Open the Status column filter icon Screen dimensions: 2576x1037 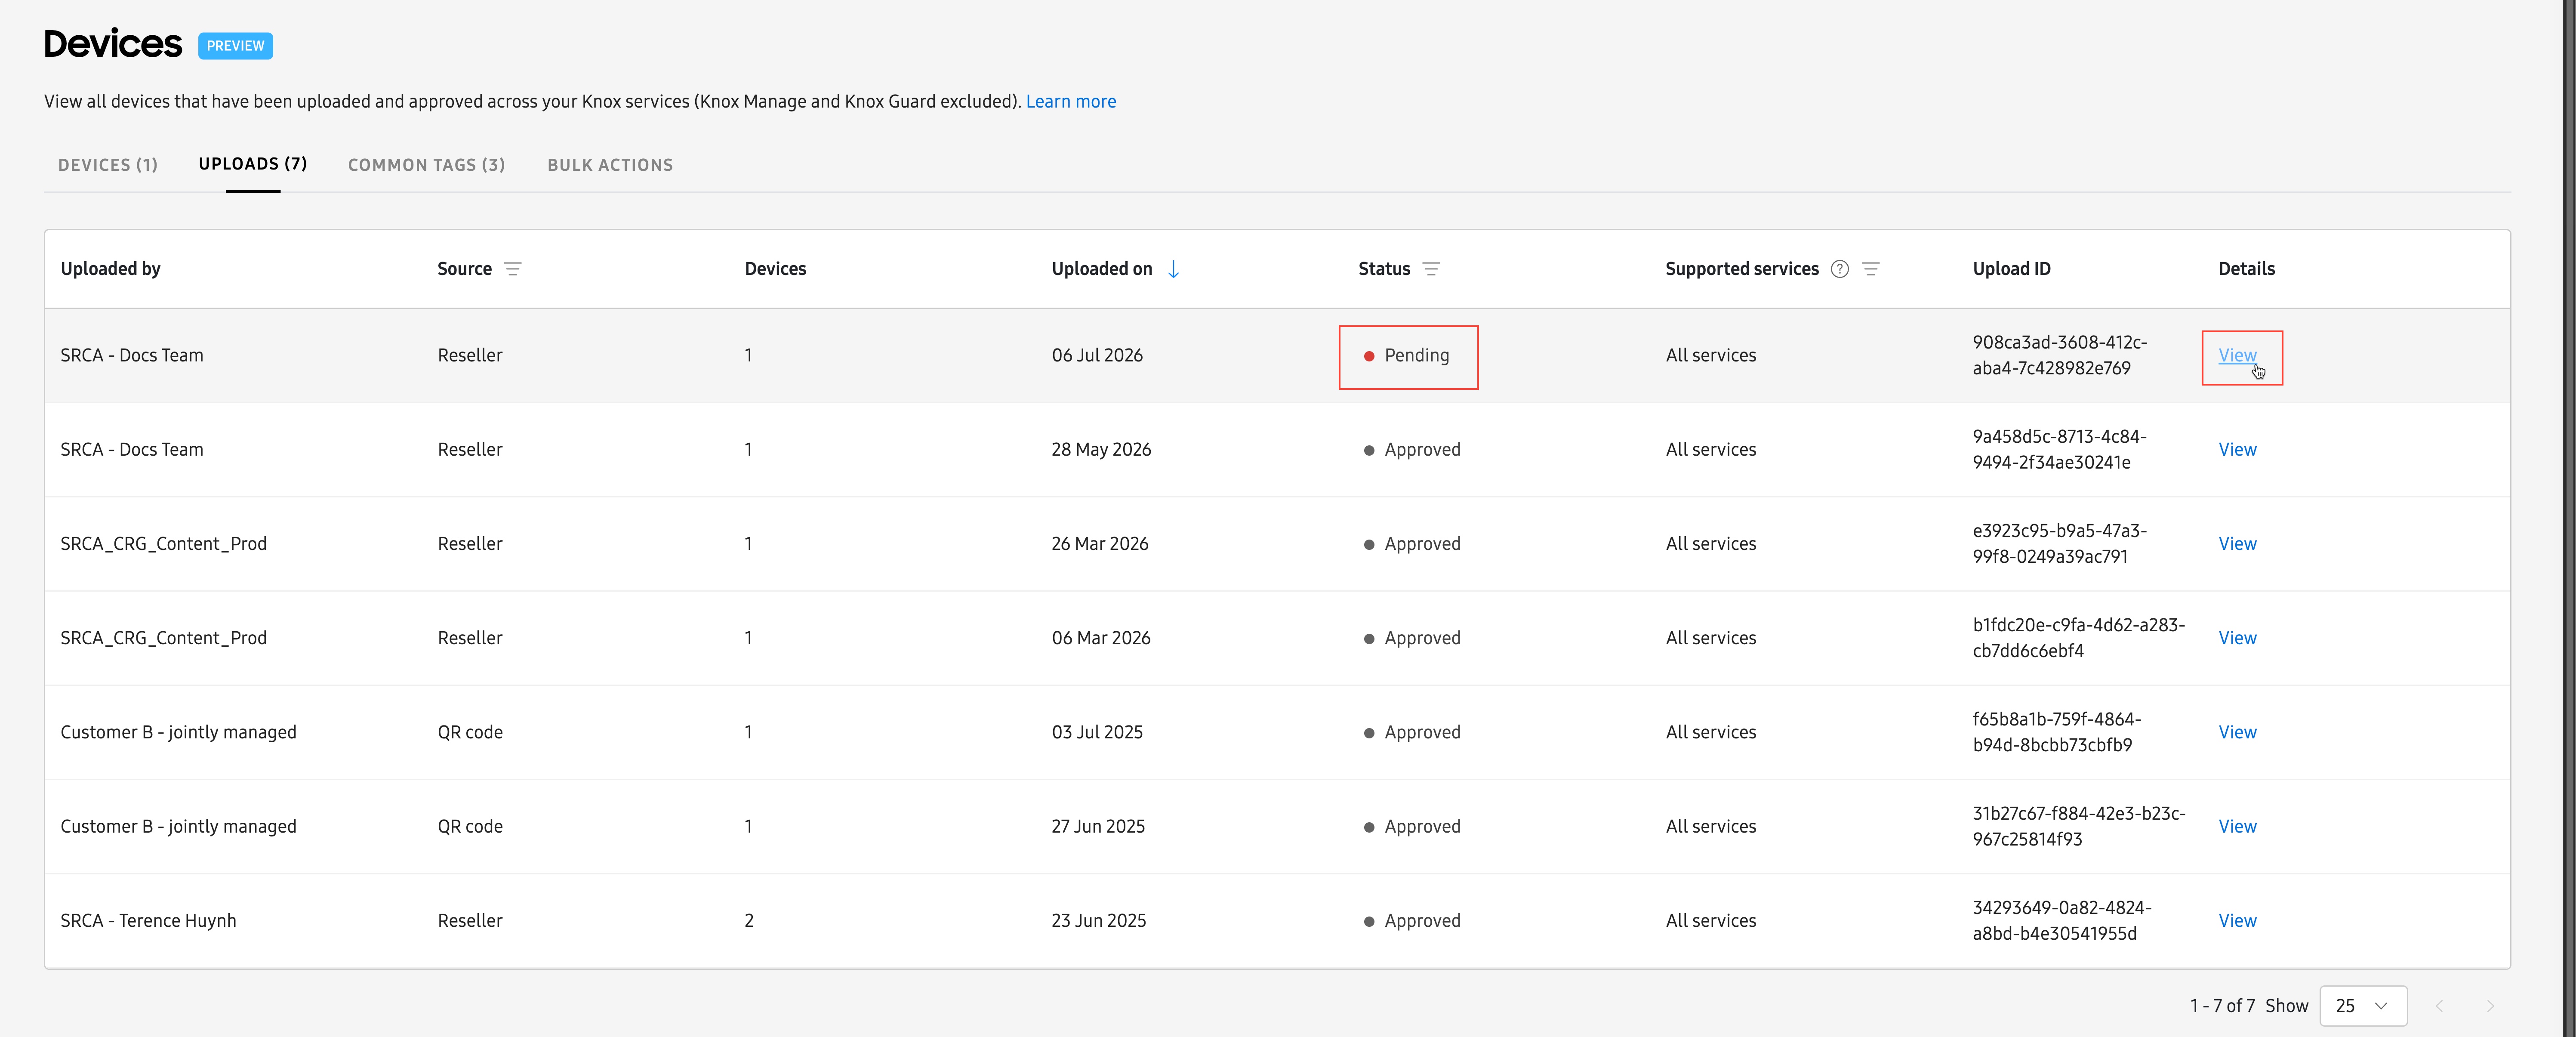tap(1431, 269)
